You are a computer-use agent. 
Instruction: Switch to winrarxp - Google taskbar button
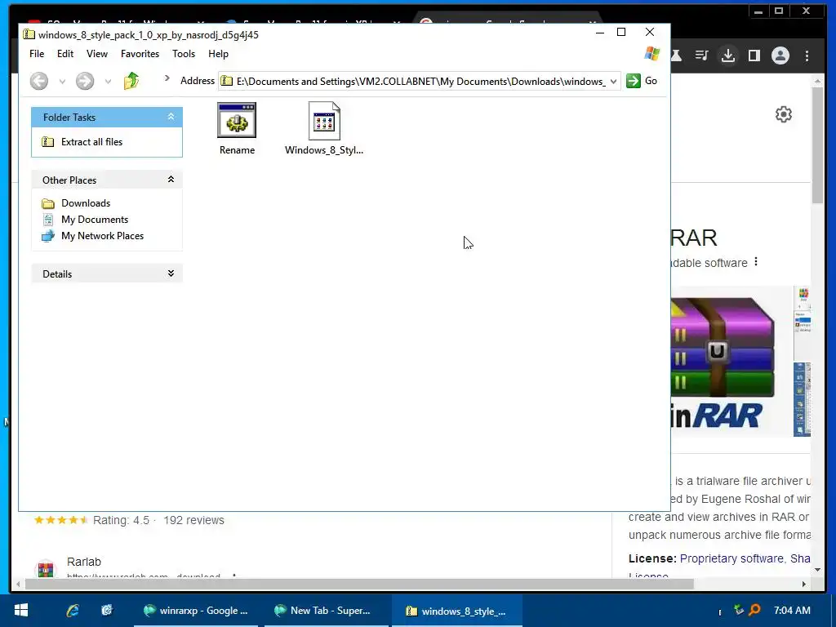tap(196, 611)
